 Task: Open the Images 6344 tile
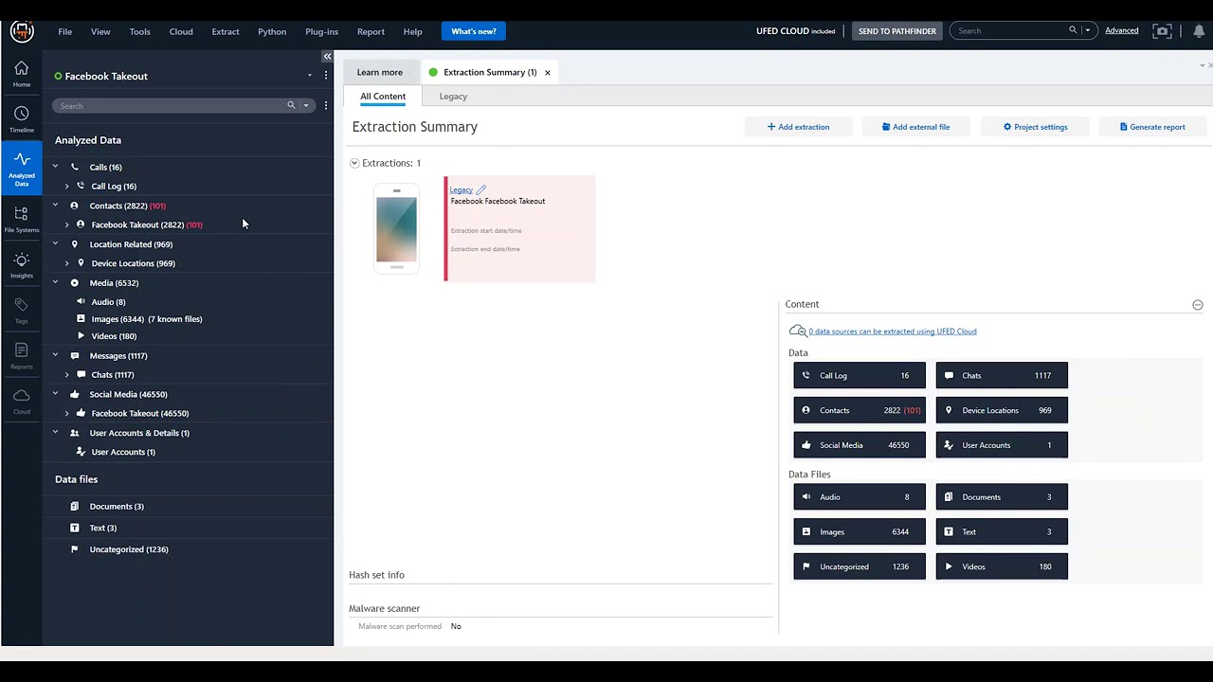(x=860, y=531)
